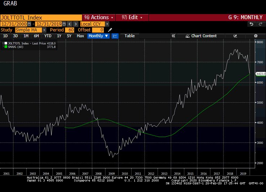Click the 2009 x-axis year label
Viewport: 266px width, 192px height.
click(112, 174)
